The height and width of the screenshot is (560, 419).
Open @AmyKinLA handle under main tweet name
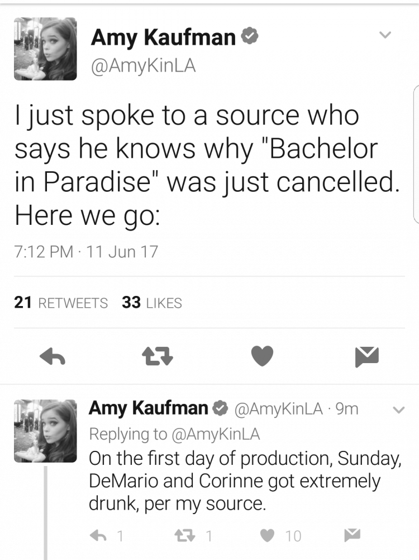click(x=144, y=66)
